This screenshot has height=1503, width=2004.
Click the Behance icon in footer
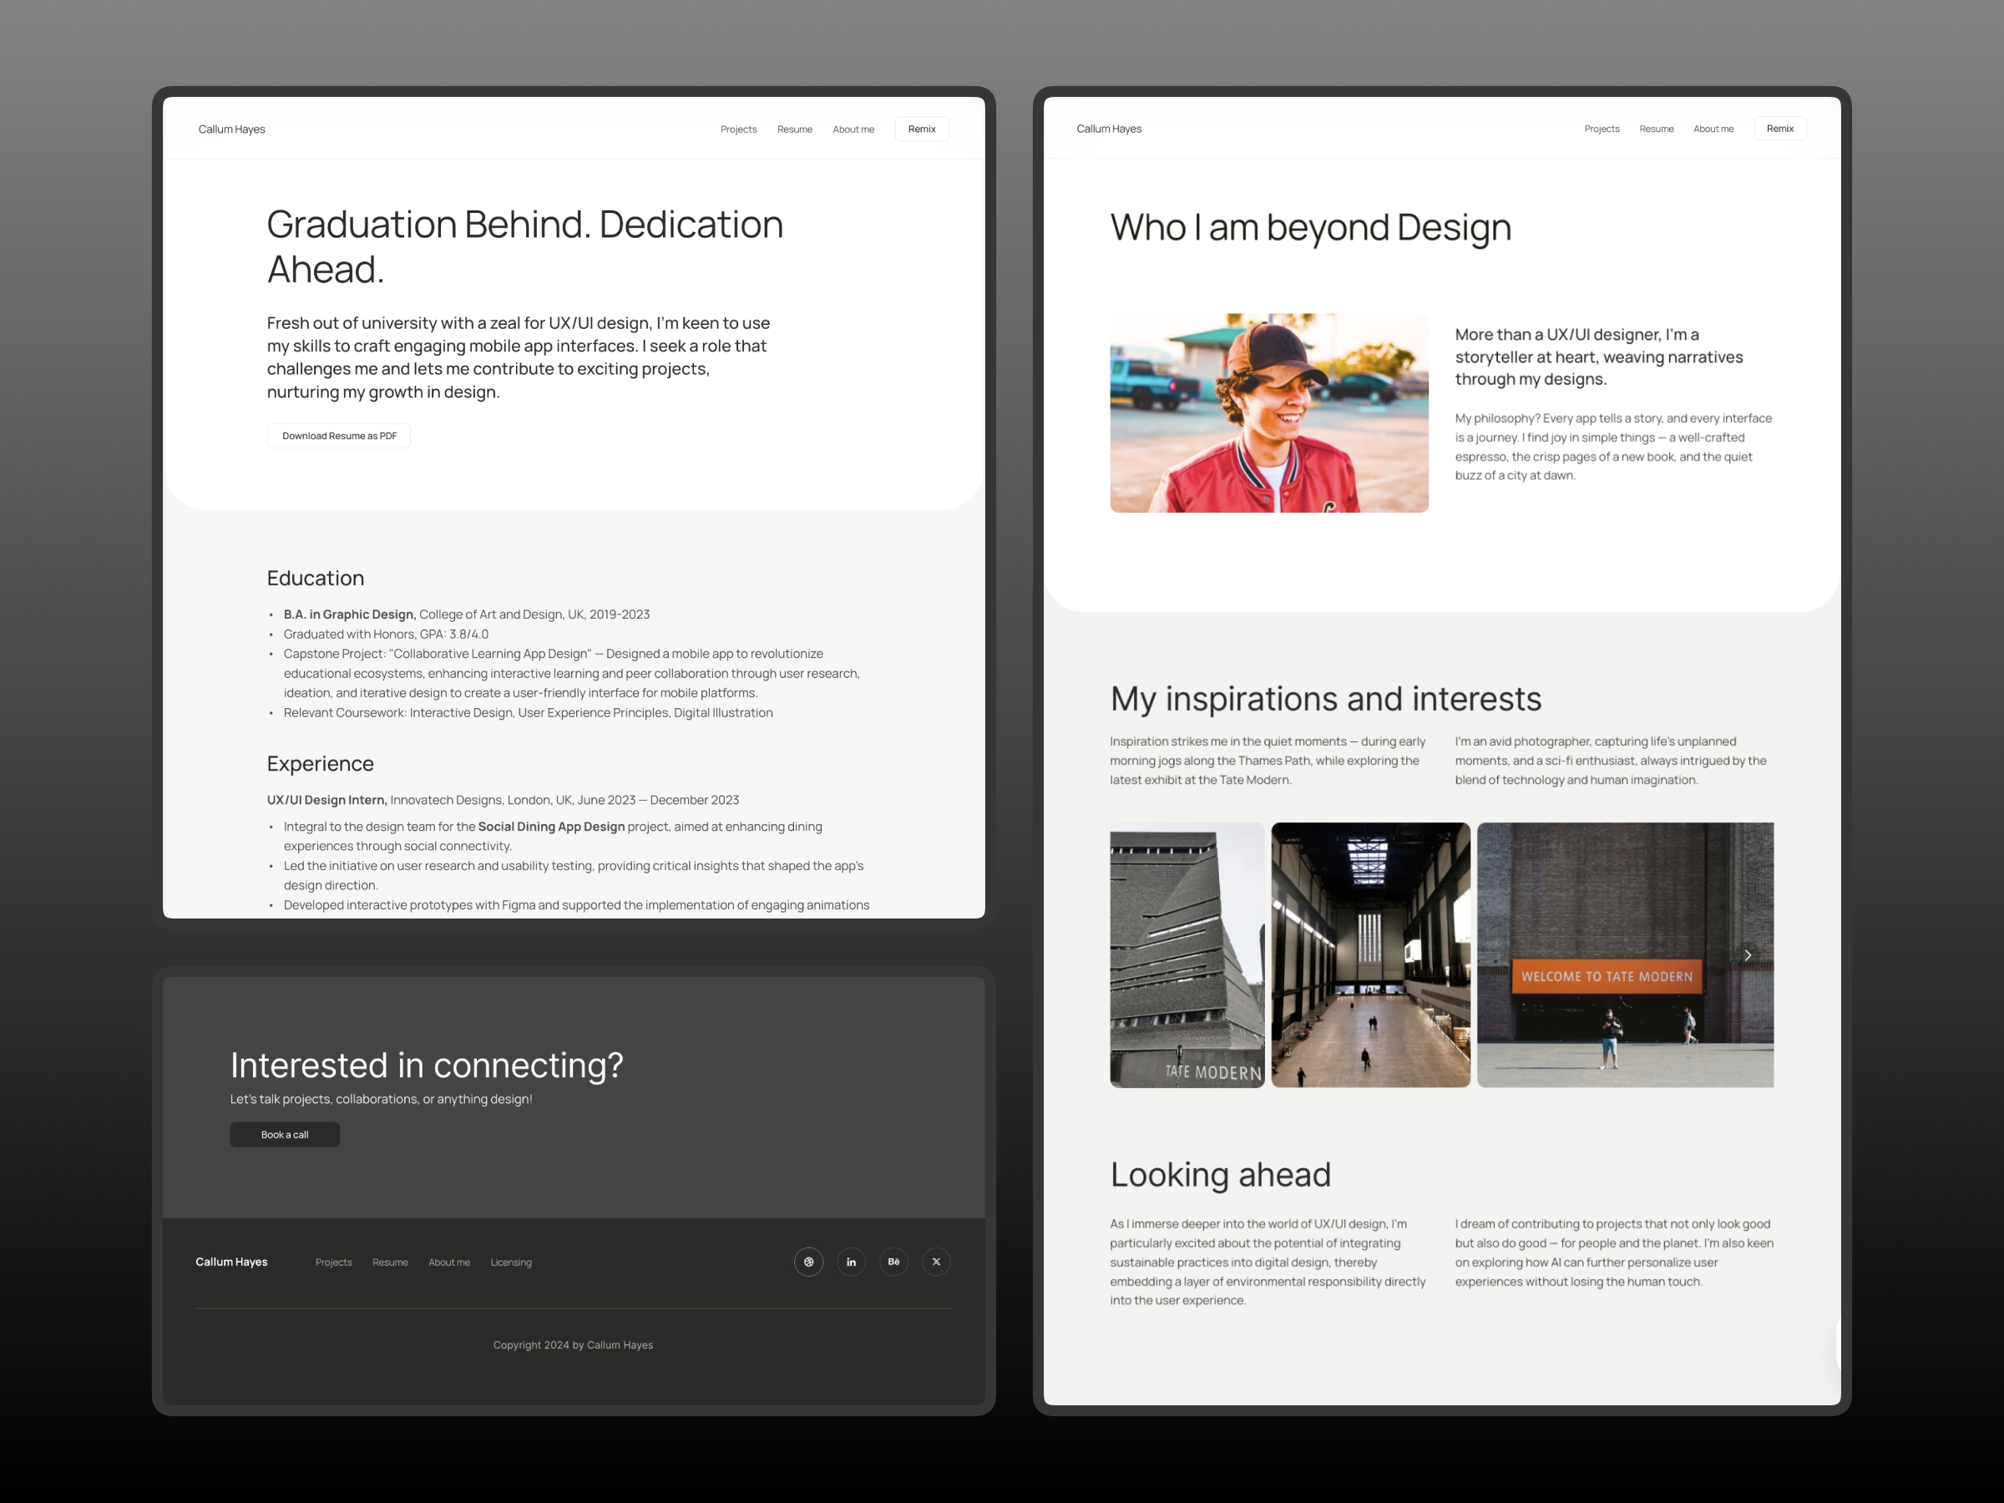pos(893,1261)
